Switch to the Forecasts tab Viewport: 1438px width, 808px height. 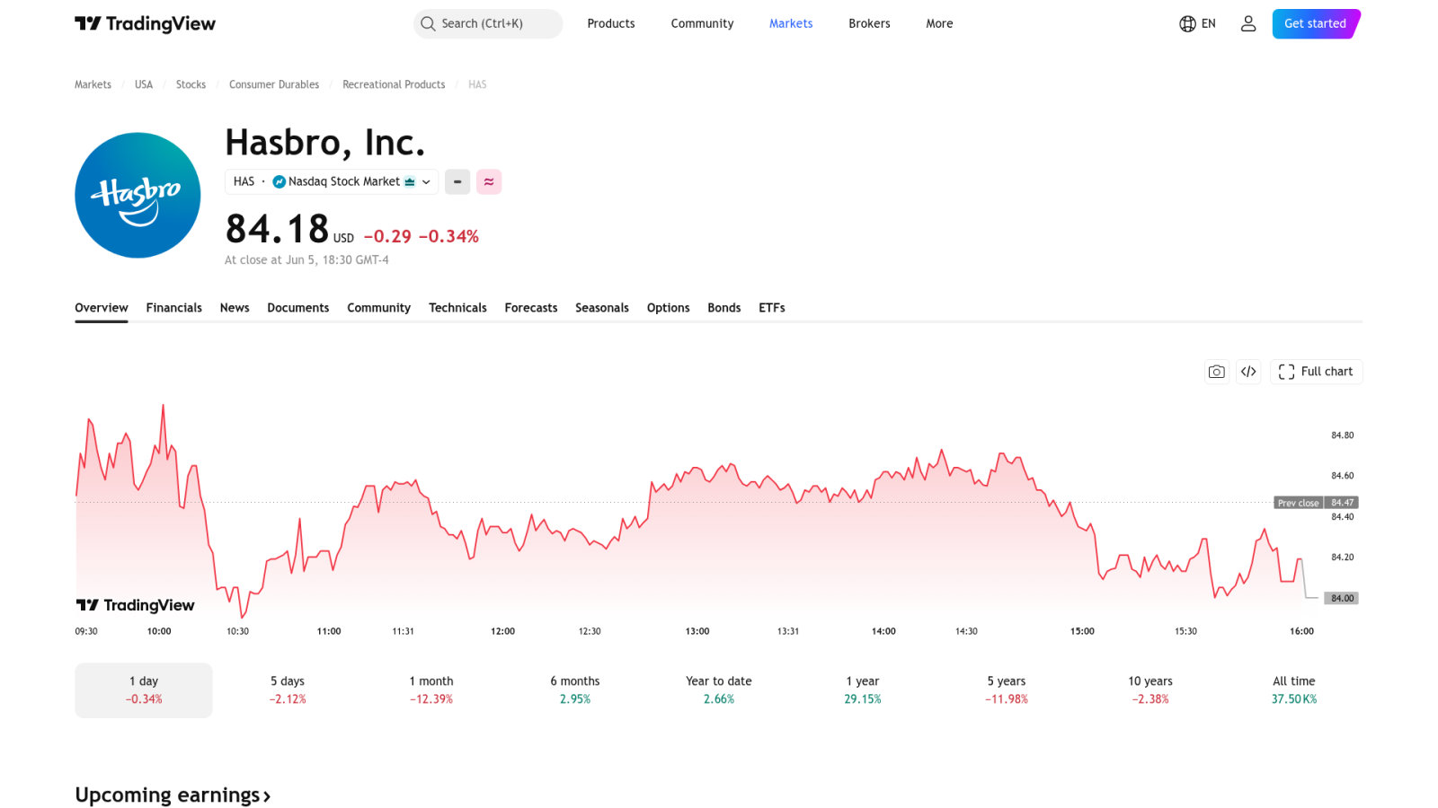[x=531, y=308]
